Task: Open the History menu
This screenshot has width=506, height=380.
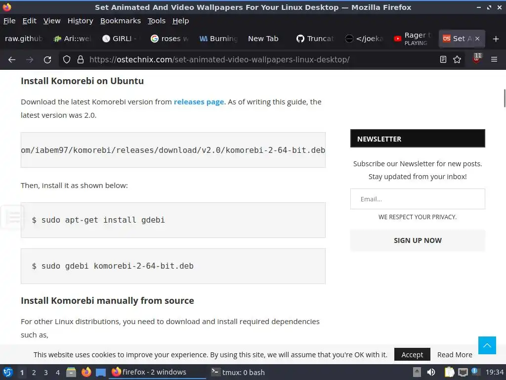Action: point(81,21)
